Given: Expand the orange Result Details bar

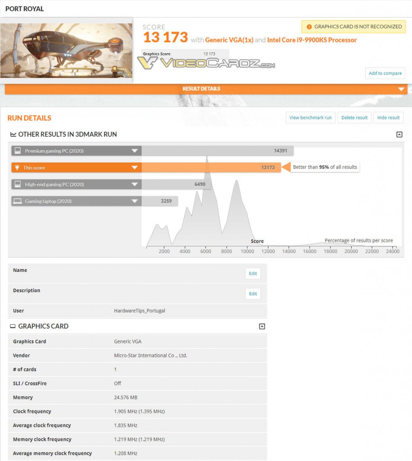Looking at the screenshot, I should (x=206, y=89).
